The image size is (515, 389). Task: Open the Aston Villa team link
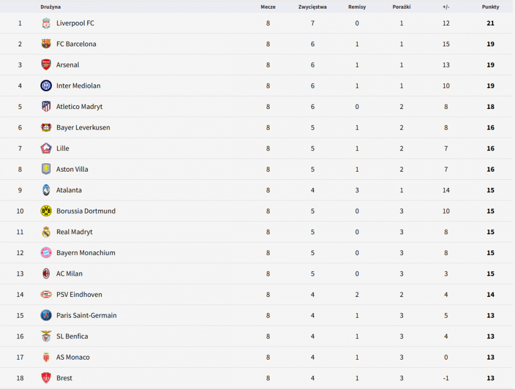point(72,169)
